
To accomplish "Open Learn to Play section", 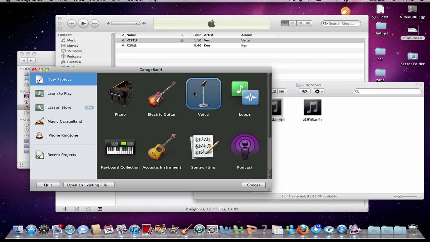I will click(x=63, y=93).
